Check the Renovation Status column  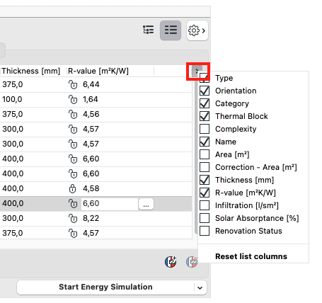pyautogui.click(x=205, y=231)
